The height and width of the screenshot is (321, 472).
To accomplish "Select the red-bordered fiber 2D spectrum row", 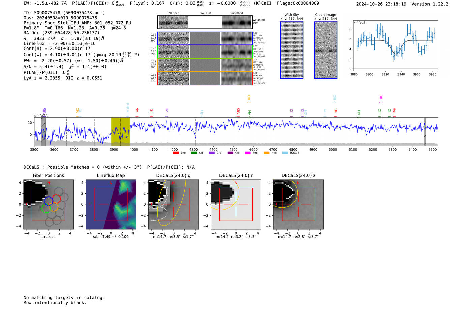I will point(205,78).
